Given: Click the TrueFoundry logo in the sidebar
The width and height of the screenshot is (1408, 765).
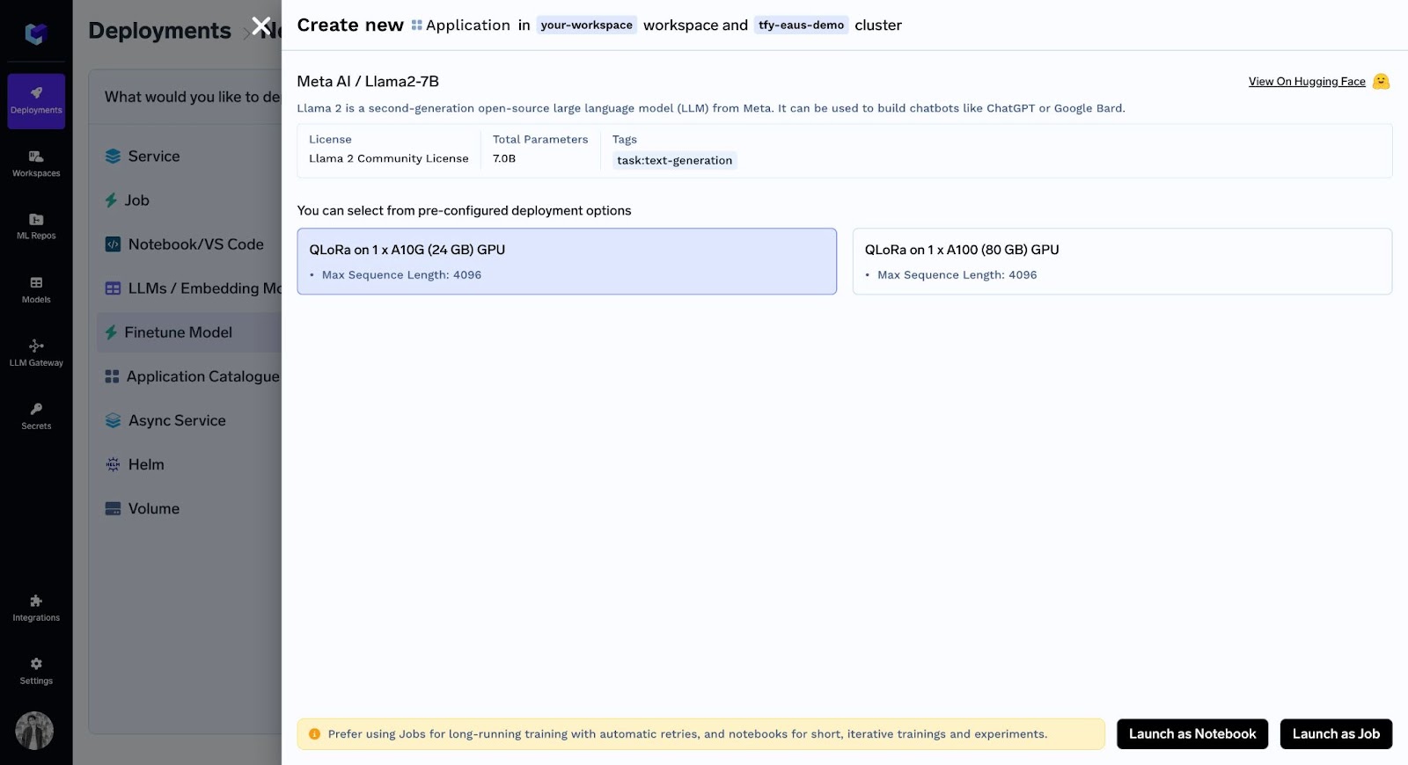Looking at the screenshot, I should (35, 33).
